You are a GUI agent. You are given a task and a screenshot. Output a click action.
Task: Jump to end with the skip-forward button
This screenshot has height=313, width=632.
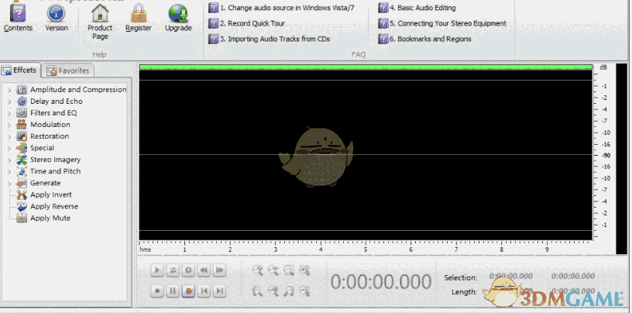[219, 291]
